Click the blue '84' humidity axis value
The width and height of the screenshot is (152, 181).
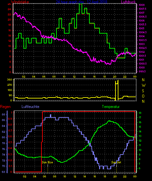pyautogui.click(x=4, y=126)
